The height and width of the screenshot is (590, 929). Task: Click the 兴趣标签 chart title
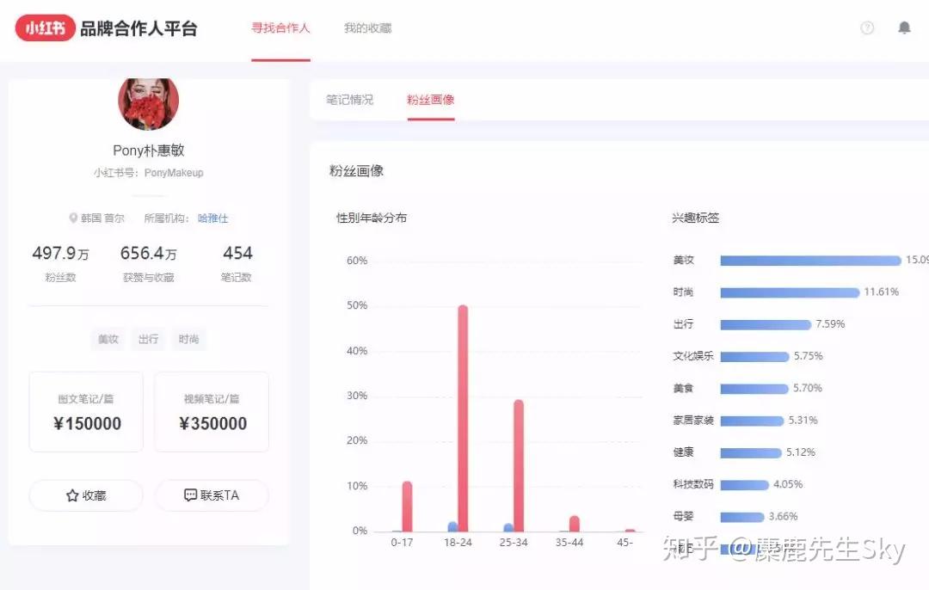tap(696, 218)
